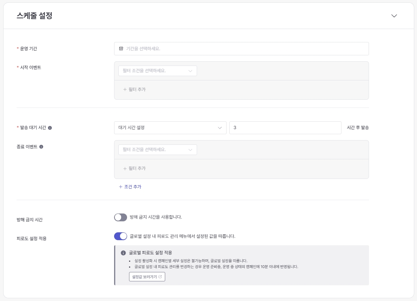Click the calendar icon in 운영 기간 field

click(121, 49)
